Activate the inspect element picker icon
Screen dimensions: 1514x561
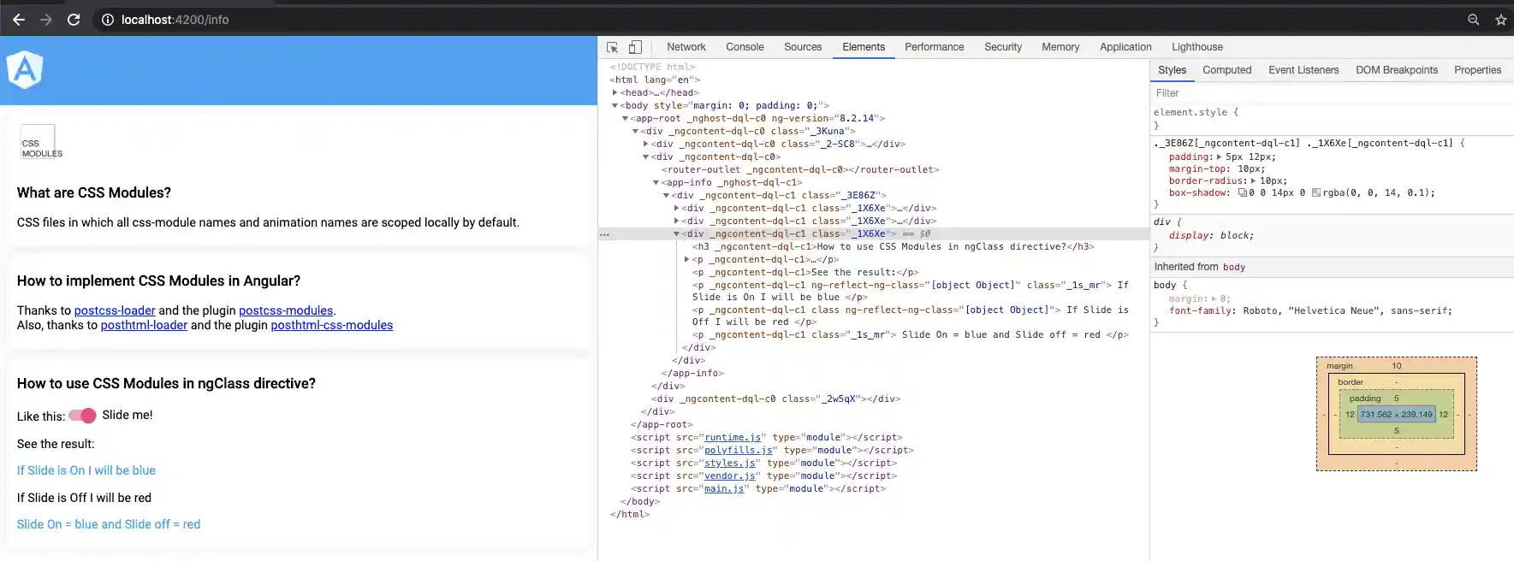tap(613, 48)
